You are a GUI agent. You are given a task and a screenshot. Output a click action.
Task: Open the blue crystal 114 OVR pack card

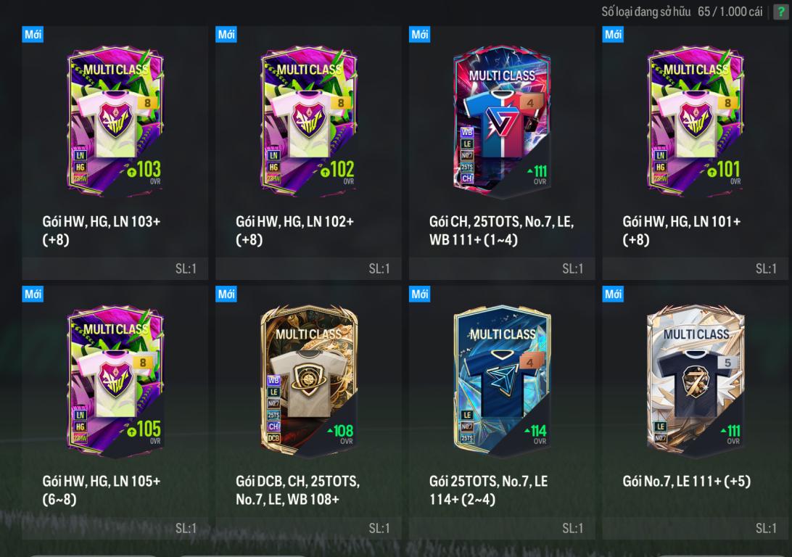pyautogui.click(x=502, y=381)
